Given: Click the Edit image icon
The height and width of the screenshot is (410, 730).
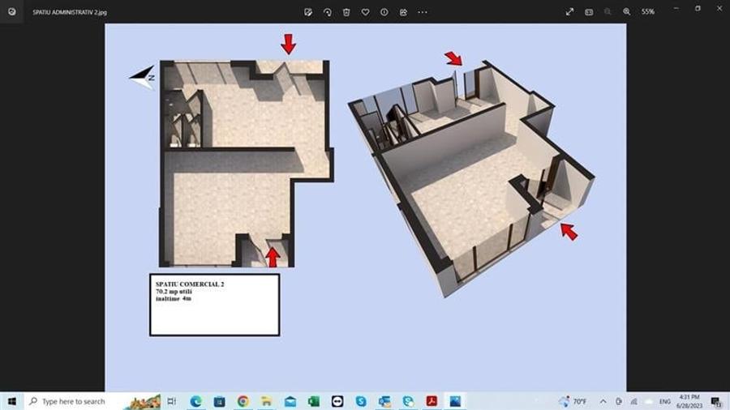Looking at the screenshot, I should (308, 12).
